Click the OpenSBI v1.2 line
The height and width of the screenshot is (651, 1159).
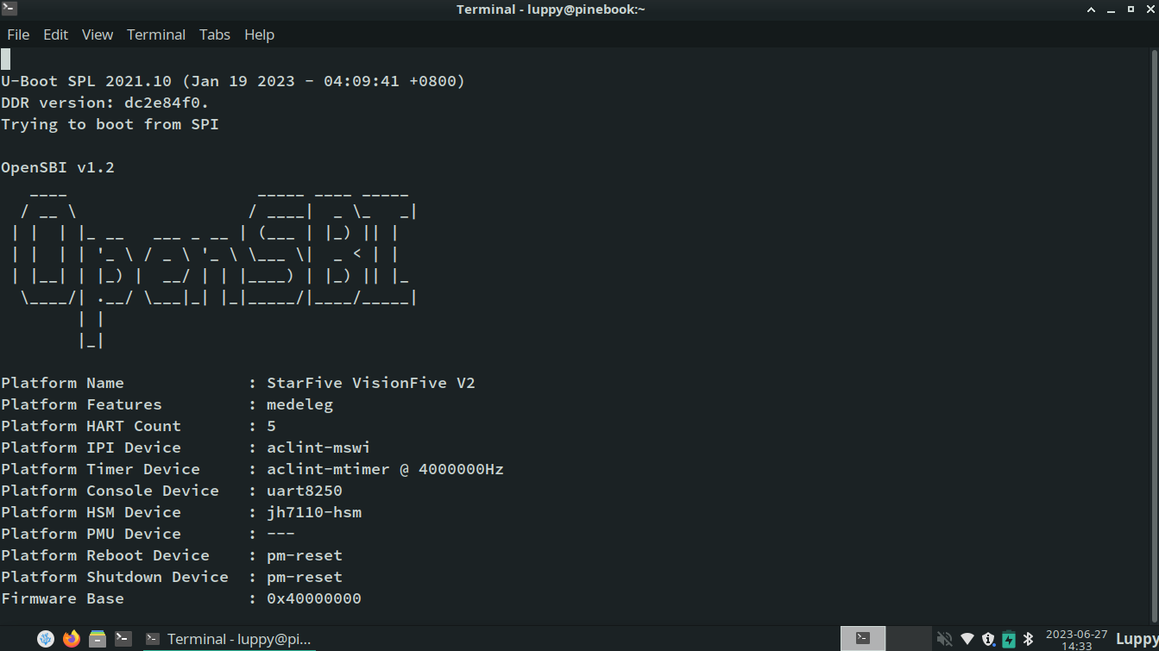[x=58, y=167]
